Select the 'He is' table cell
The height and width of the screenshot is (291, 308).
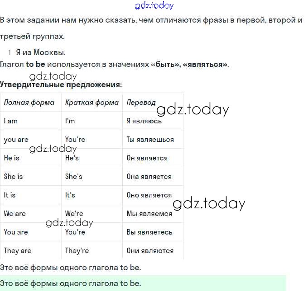pyautogui.click(x=12, y=158)
